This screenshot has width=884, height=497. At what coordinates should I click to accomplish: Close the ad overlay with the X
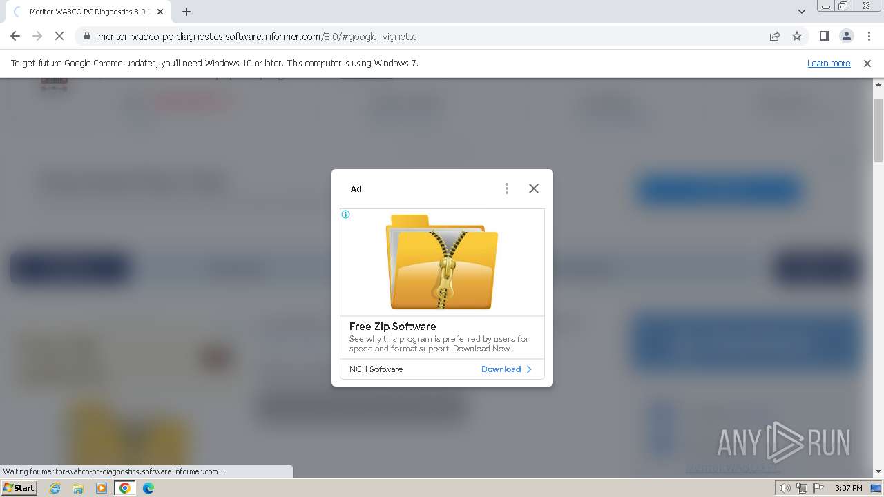click(x=534, y=188)
